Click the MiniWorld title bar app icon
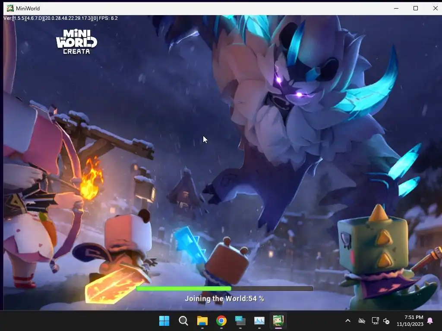The height and width of the screenshot is (331, 442). click(10, 8)
